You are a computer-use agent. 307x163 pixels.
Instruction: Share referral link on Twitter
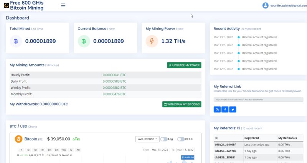point(232,109)
